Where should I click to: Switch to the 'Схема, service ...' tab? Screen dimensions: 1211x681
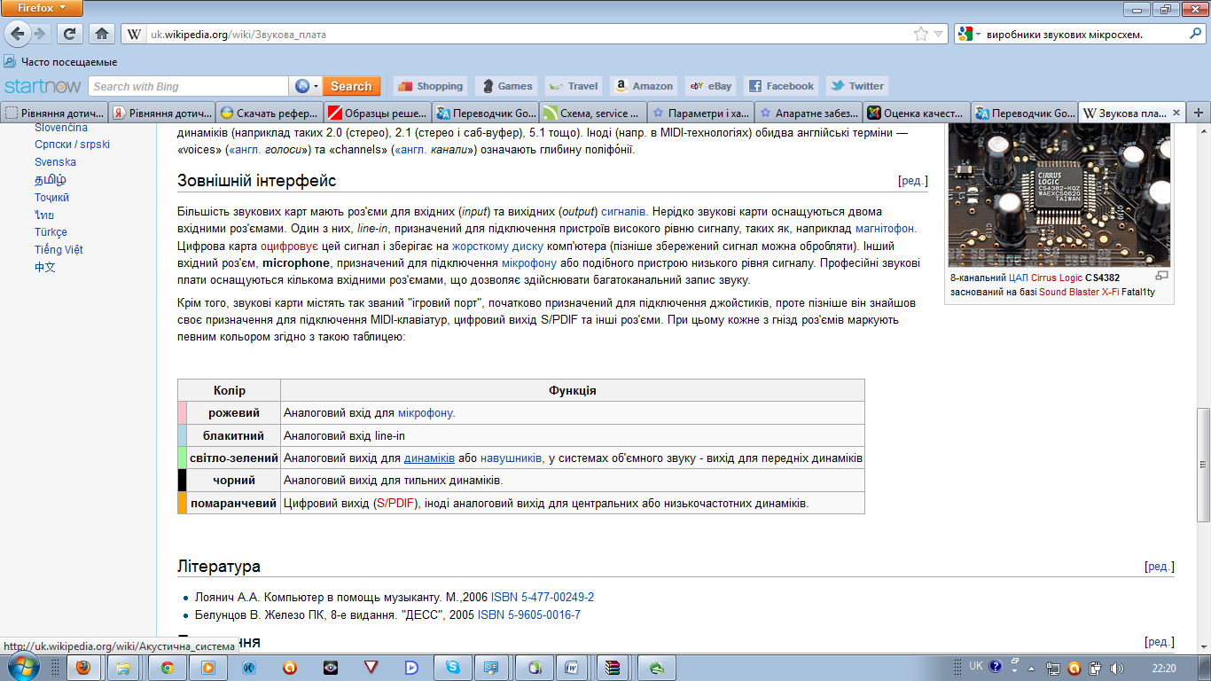(x=591, y=113)
